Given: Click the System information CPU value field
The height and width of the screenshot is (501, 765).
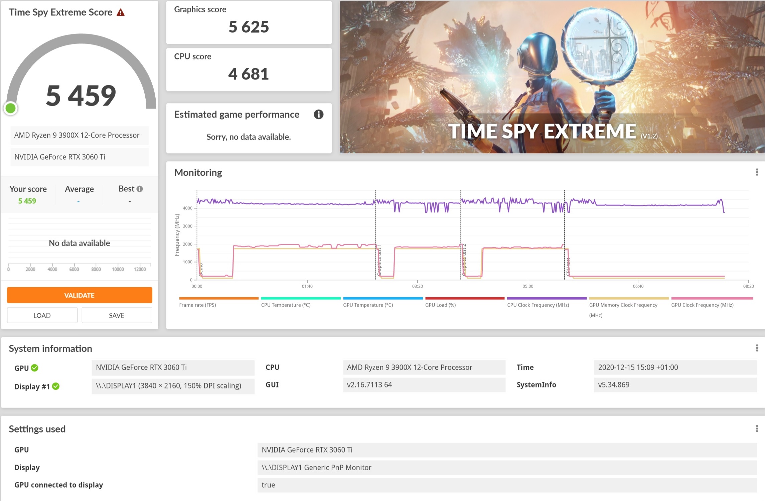Looking at the screenshot, I should coord(424,367).
